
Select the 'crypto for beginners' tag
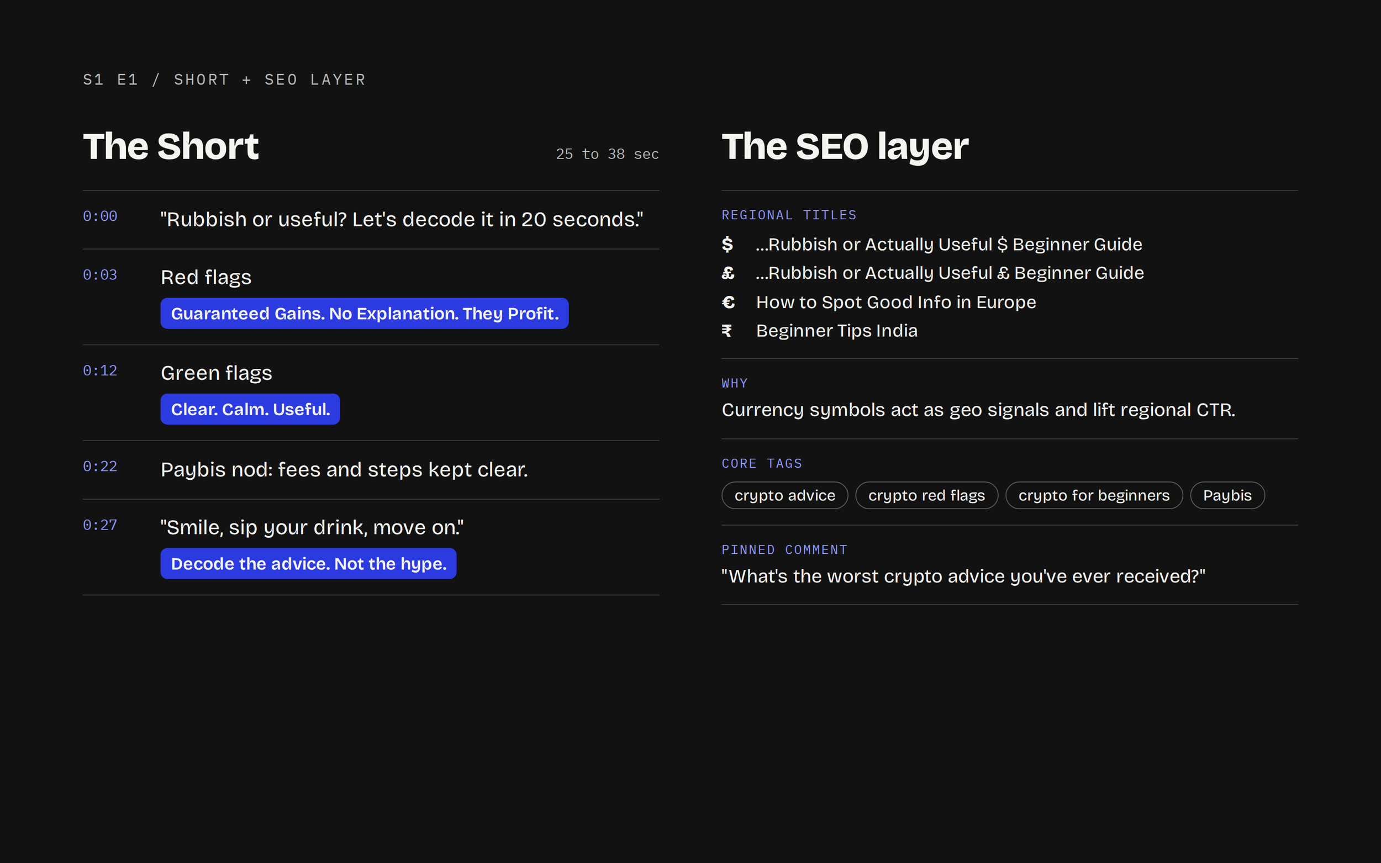[1094, 495]
